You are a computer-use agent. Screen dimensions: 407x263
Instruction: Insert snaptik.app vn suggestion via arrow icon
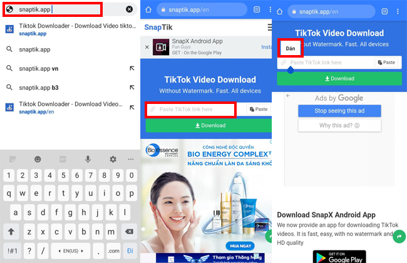132,68
